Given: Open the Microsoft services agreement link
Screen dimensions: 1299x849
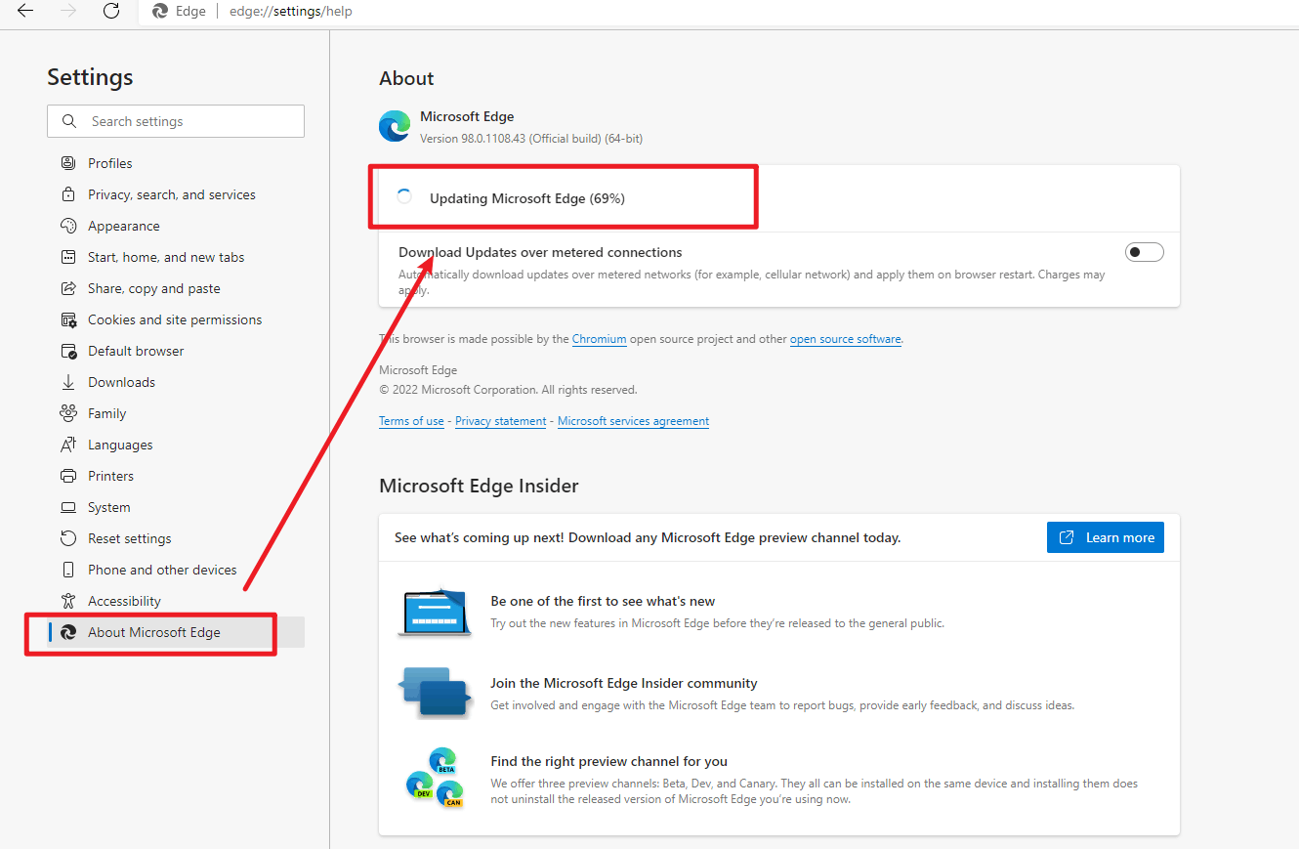Looking at the screenshot, I should pyautogui.click(x=633, y=421).
